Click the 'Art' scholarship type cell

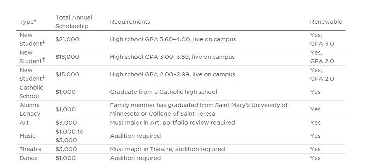click(24, 123)
